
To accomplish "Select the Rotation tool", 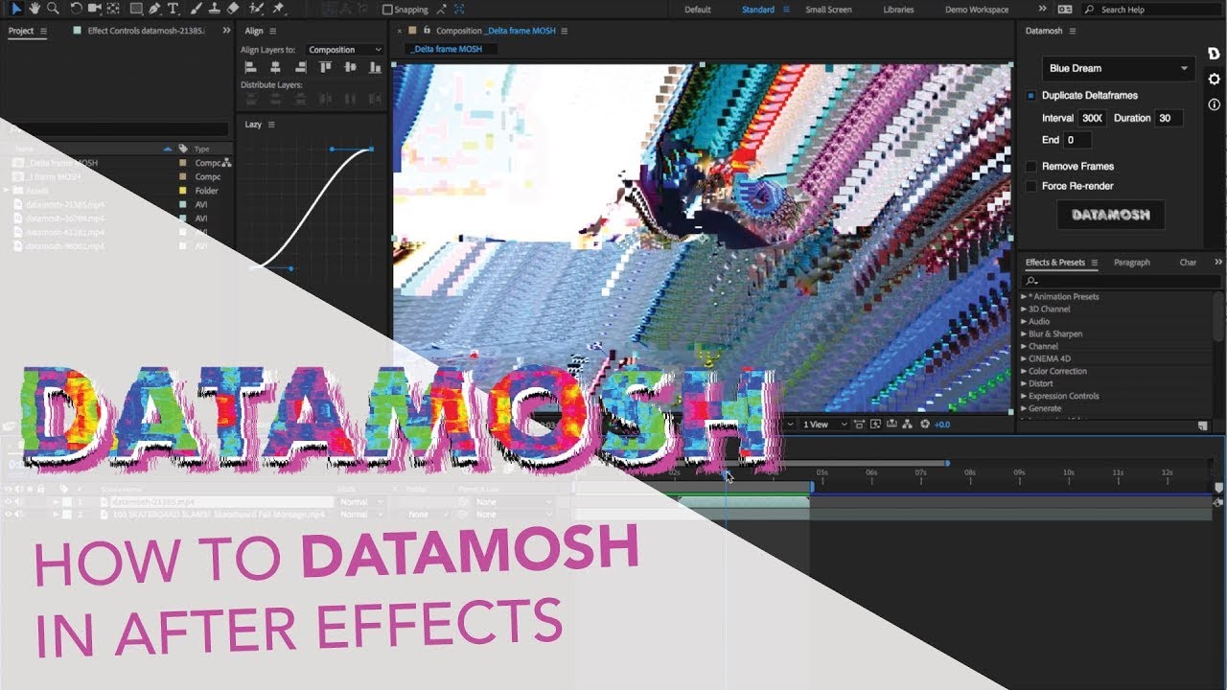I will click(x=77, y=9).
